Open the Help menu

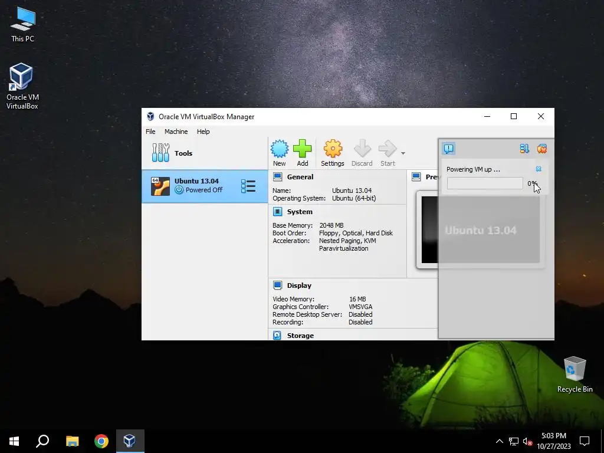coord(203,132)
